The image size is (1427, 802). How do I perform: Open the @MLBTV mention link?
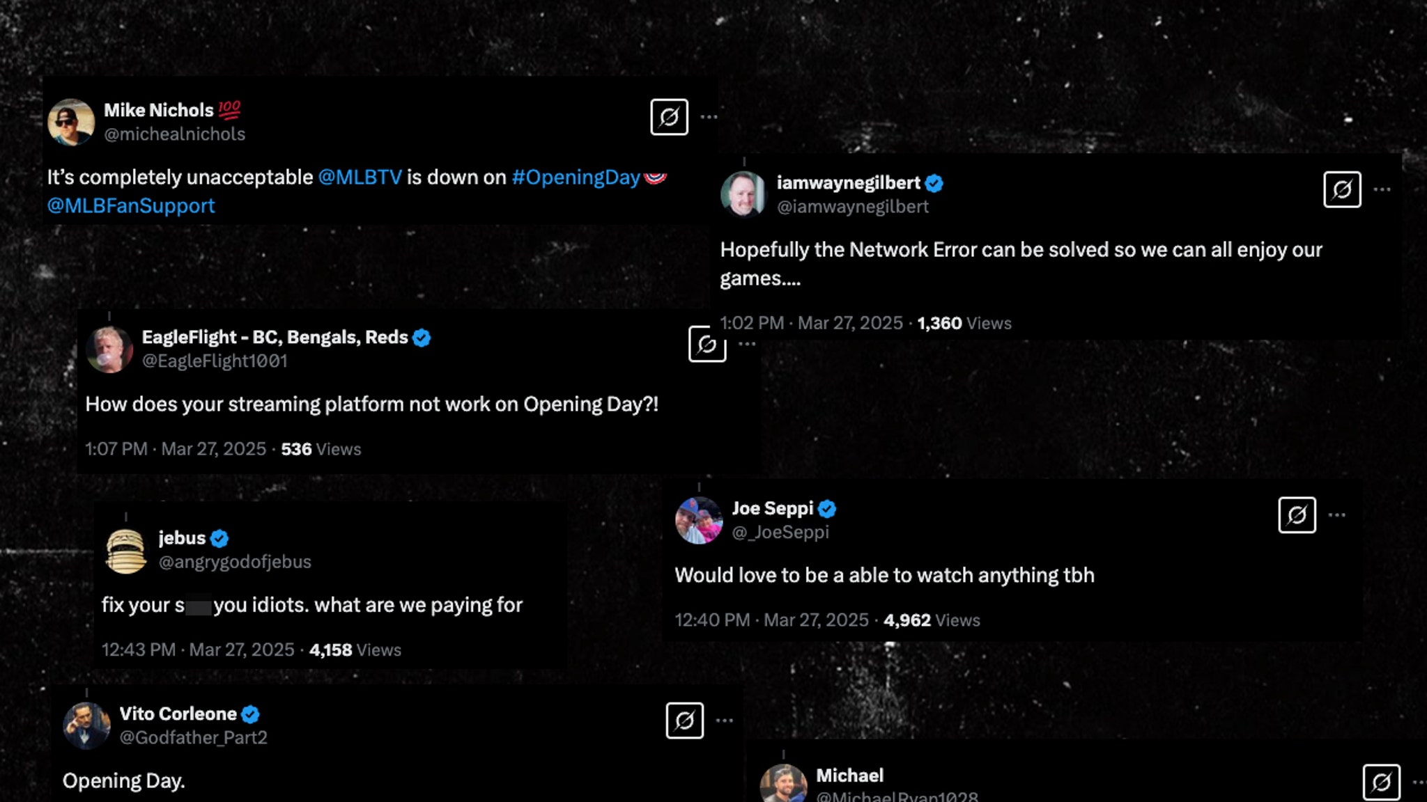point(360,178)
